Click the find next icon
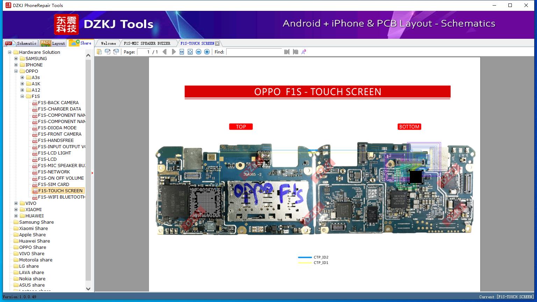This screenshot has height=302, width=537. click(295, 52)
